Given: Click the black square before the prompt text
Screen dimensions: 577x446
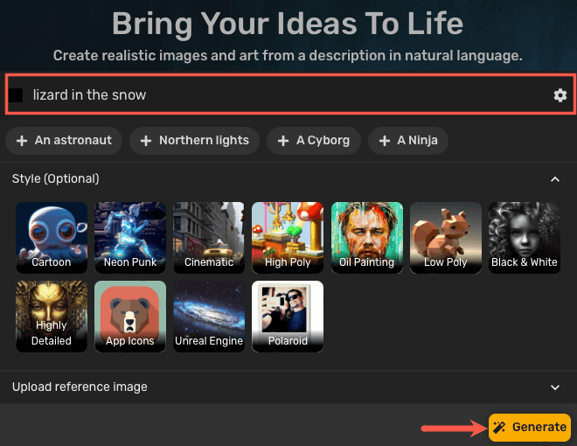Looking at the screenshot, I should (x=16, y=95).
